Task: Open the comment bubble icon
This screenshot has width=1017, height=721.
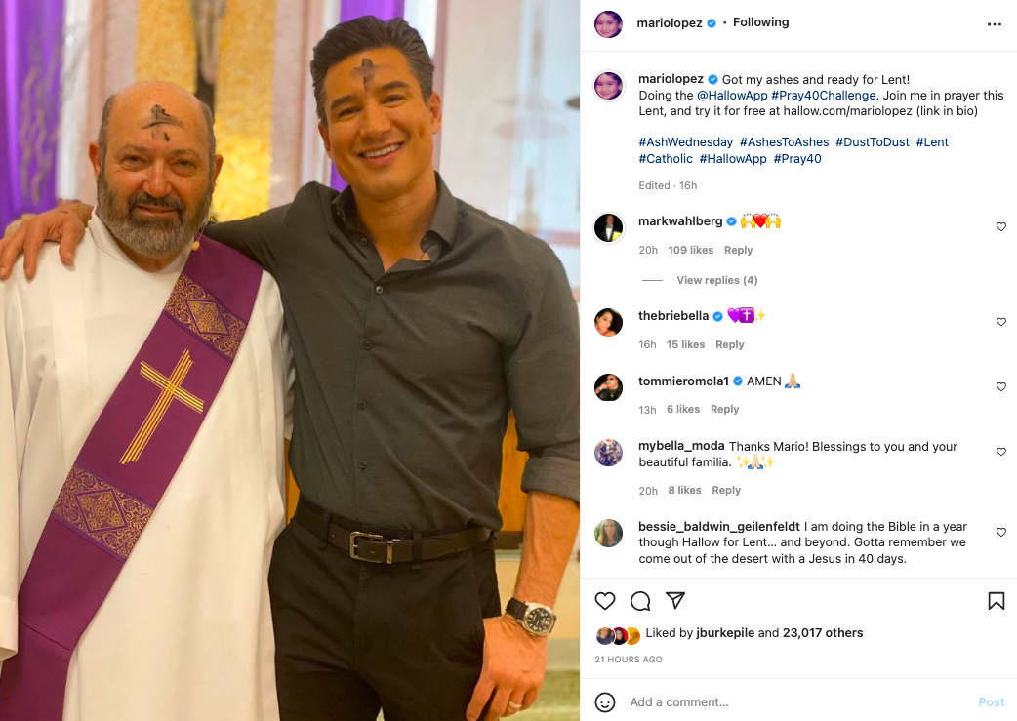Action: pos(640,601)
